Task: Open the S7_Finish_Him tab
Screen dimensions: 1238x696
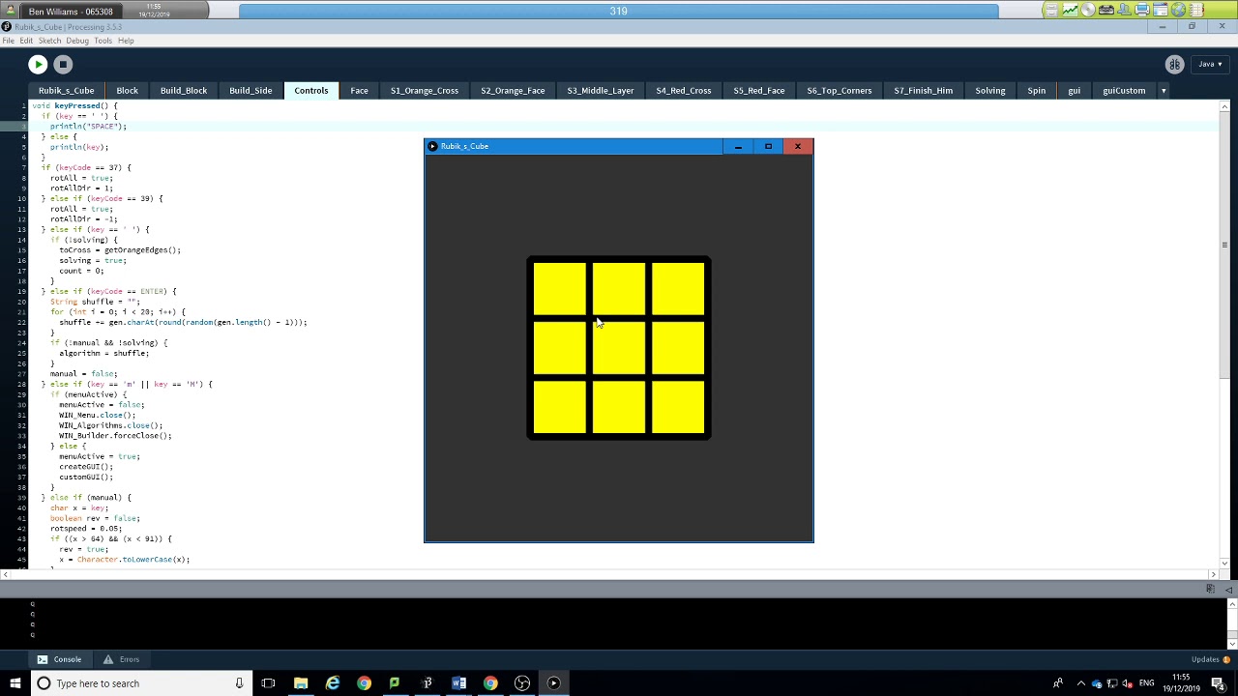Action: tap(924, 91)
